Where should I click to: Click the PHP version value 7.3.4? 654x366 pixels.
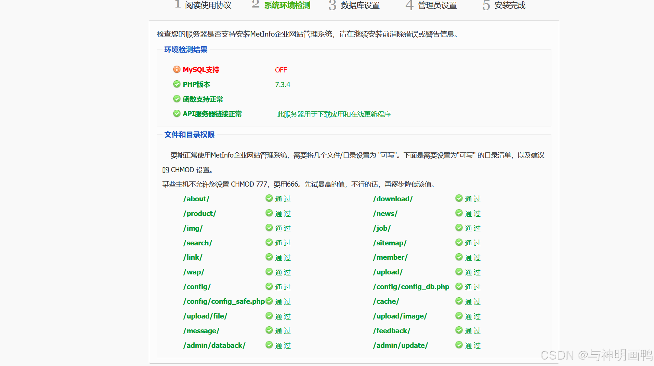pos(283,85)
